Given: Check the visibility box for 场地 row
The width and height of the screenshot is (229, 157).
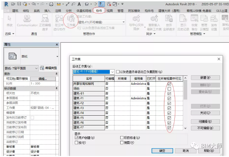Looking at the screenshot, I should [x=169, y=89].
